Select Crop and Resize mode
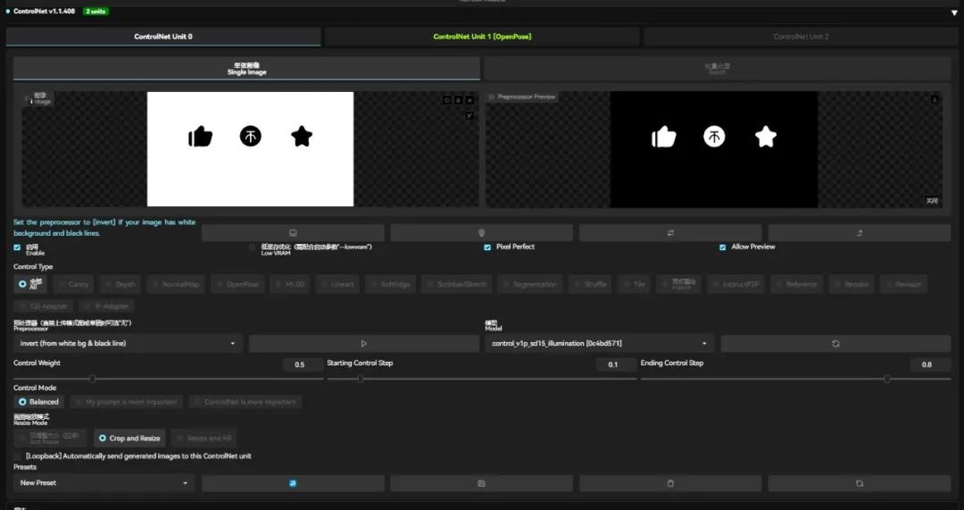Viewport: 964px width, 510px height. 129,438
